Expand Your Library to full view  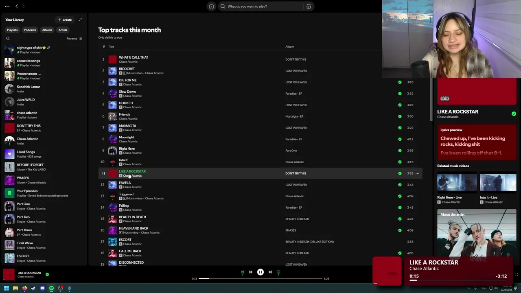point(80,20)
